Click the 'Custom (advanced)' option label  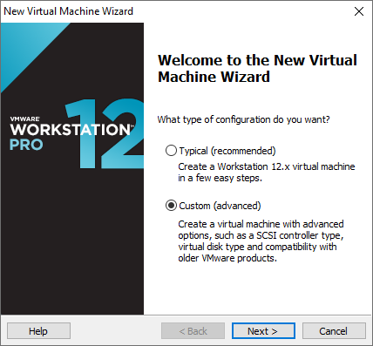[x=220, y=206]
